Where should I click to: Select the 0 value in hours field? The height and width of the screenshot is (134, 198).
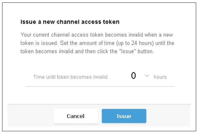[x=133, y=76]
